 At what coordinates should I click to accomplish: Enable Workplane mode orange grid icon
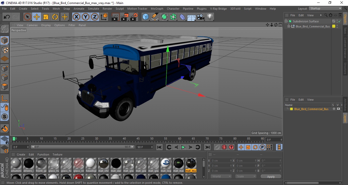tap(5, 59)
